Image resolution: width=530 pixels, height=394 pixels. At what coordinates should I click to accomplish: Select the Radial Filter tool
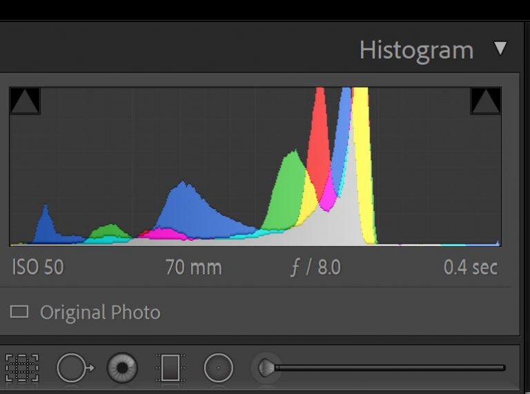(218, 368)
